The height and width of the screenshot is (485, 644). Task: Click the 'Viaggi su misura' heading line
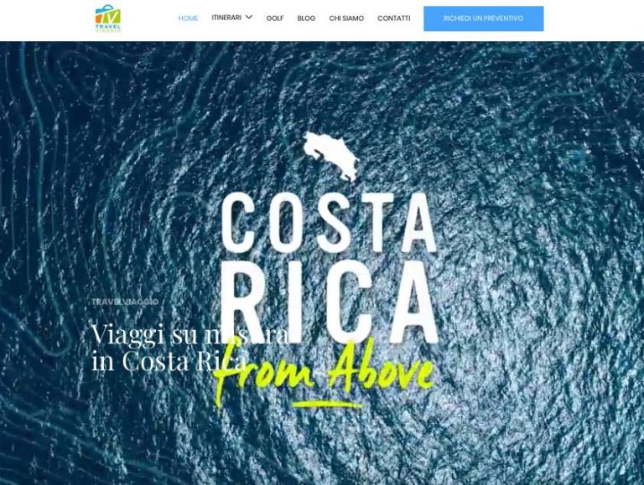point(190,333)
